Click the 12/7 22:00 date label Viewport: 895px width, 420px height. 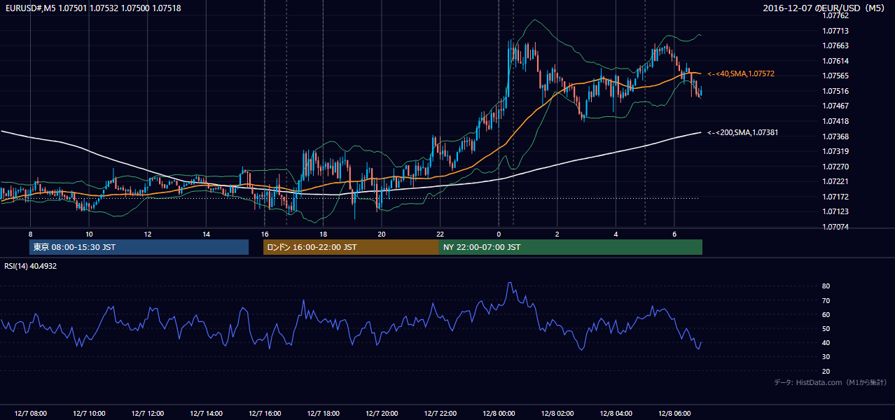click(440, 413)
